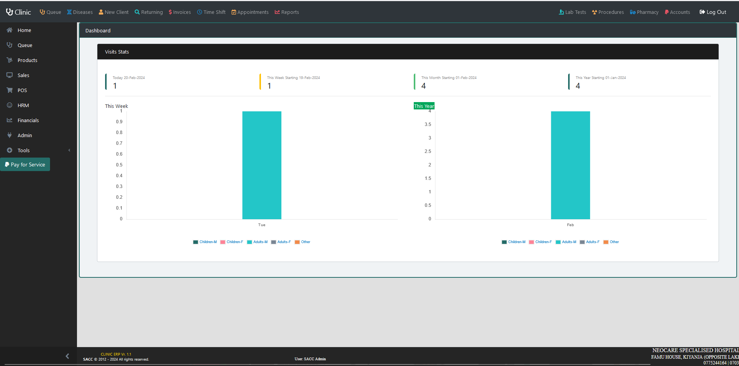Open the Procedures section
This screenshot has height=366, width=739.
click(x=608, y=12)
